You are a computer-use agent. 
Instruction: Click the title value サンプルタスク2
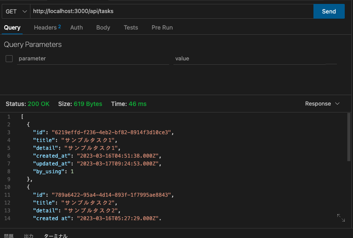click(x=88, y=203)
